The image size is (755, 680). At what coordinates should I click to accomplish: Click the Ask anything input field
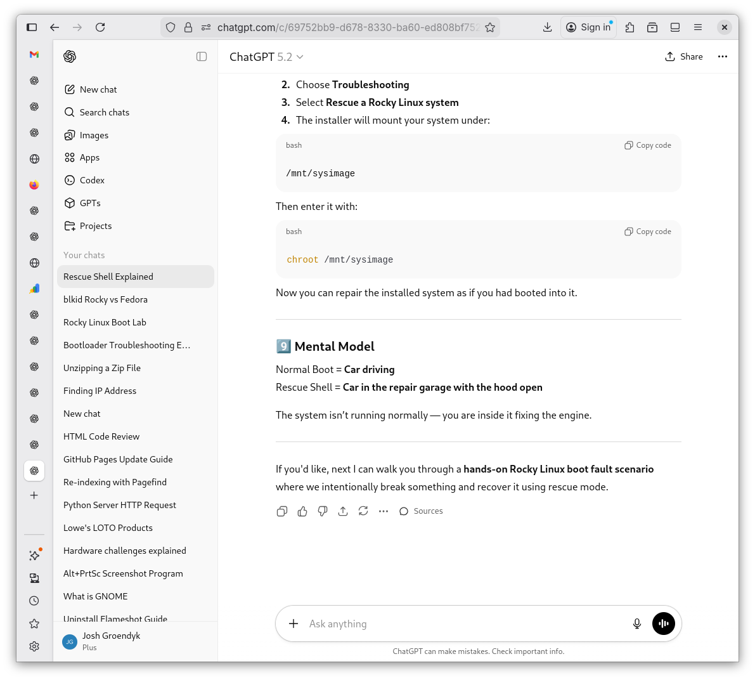463,624
